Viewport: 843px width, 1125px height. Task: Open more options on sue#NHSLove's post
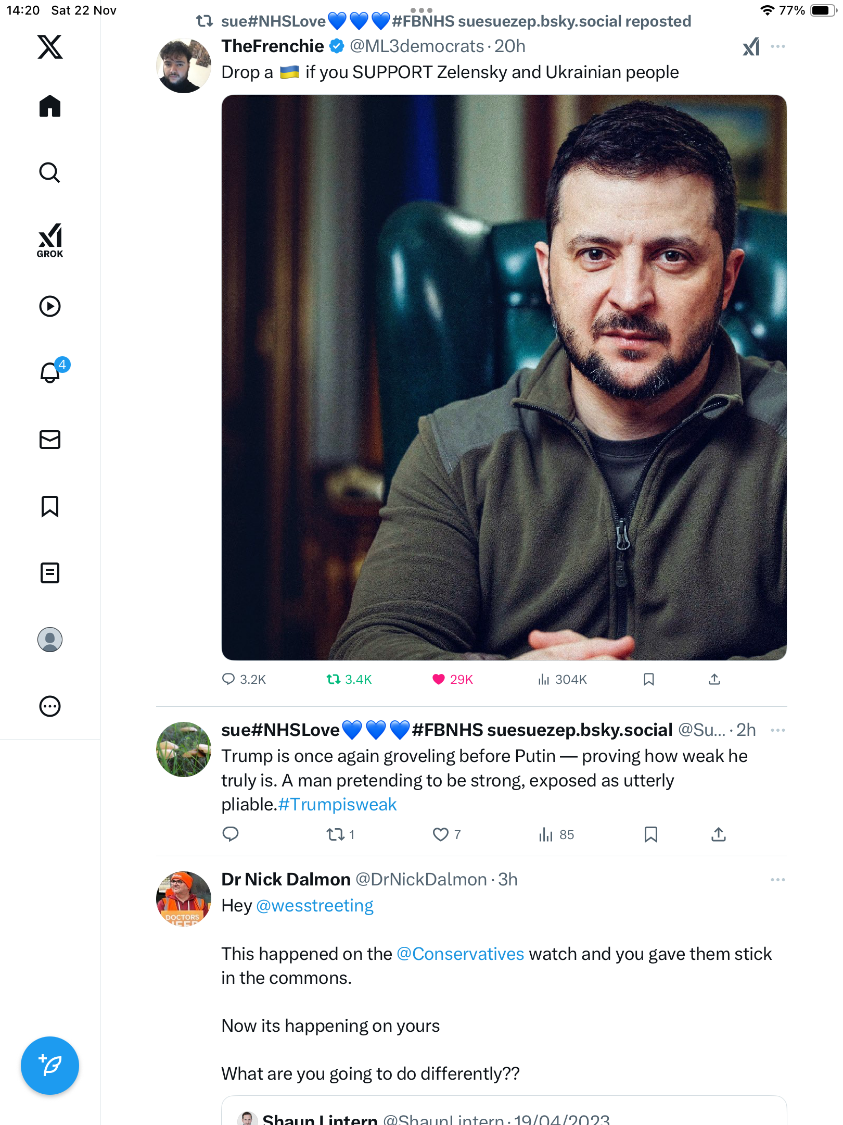[x=777, y=730]
